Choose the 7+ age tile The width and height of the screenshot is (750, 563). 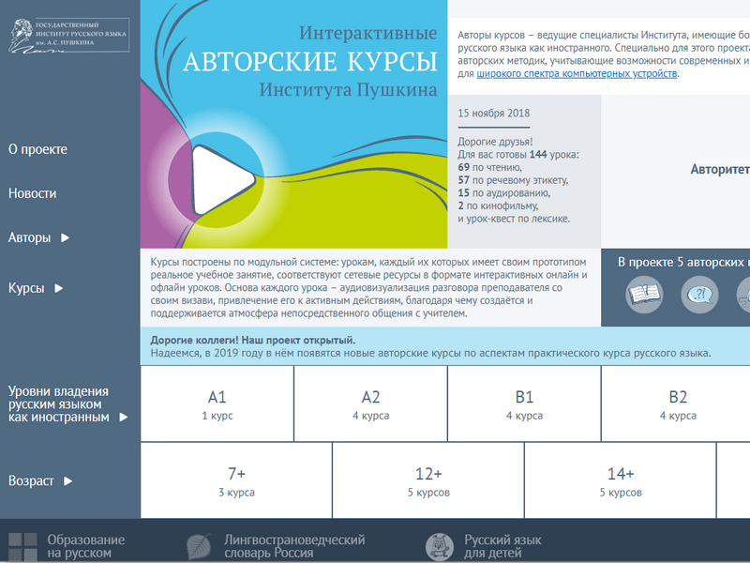point(236,480)
